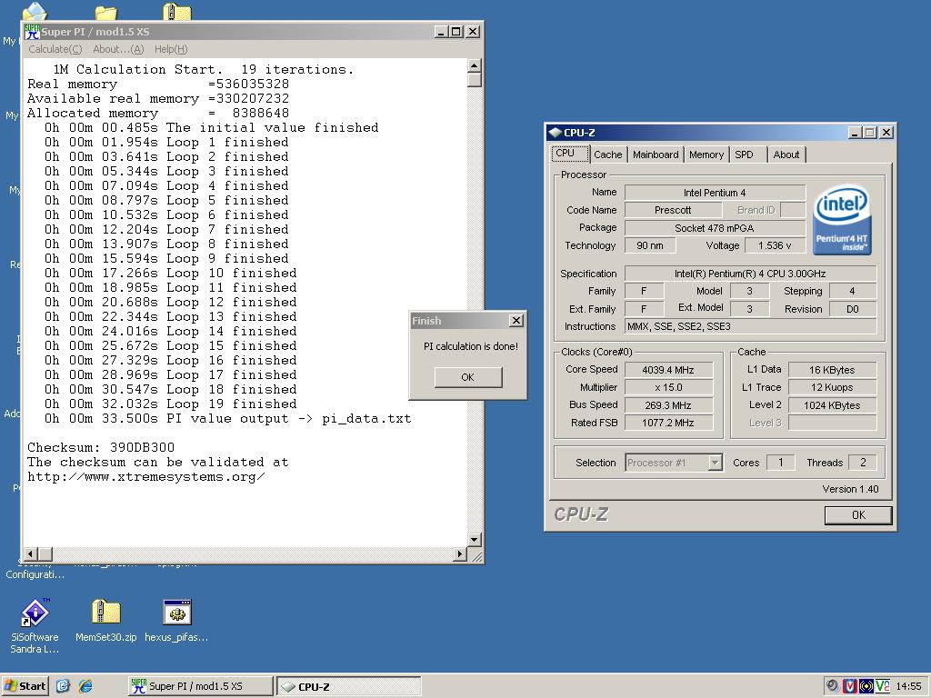
Task: Click the taskbar clock showing 14:55
Action: click(908, 686)
